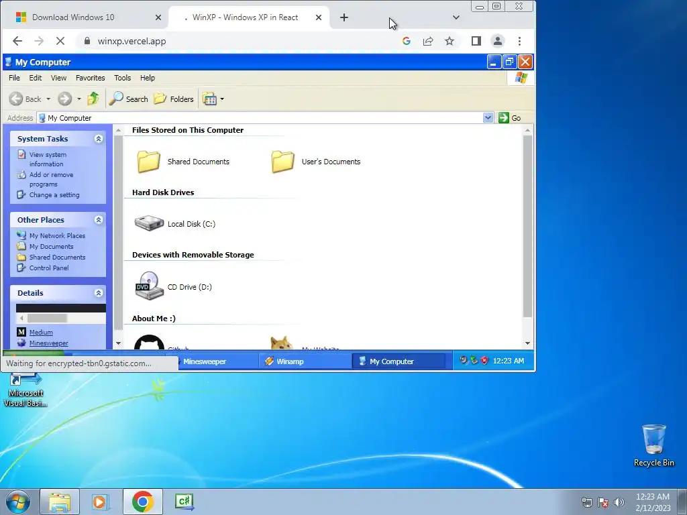687x515 pixels.
Task: Click the Chrome profile avatar icon
Action: pos(498,41)
